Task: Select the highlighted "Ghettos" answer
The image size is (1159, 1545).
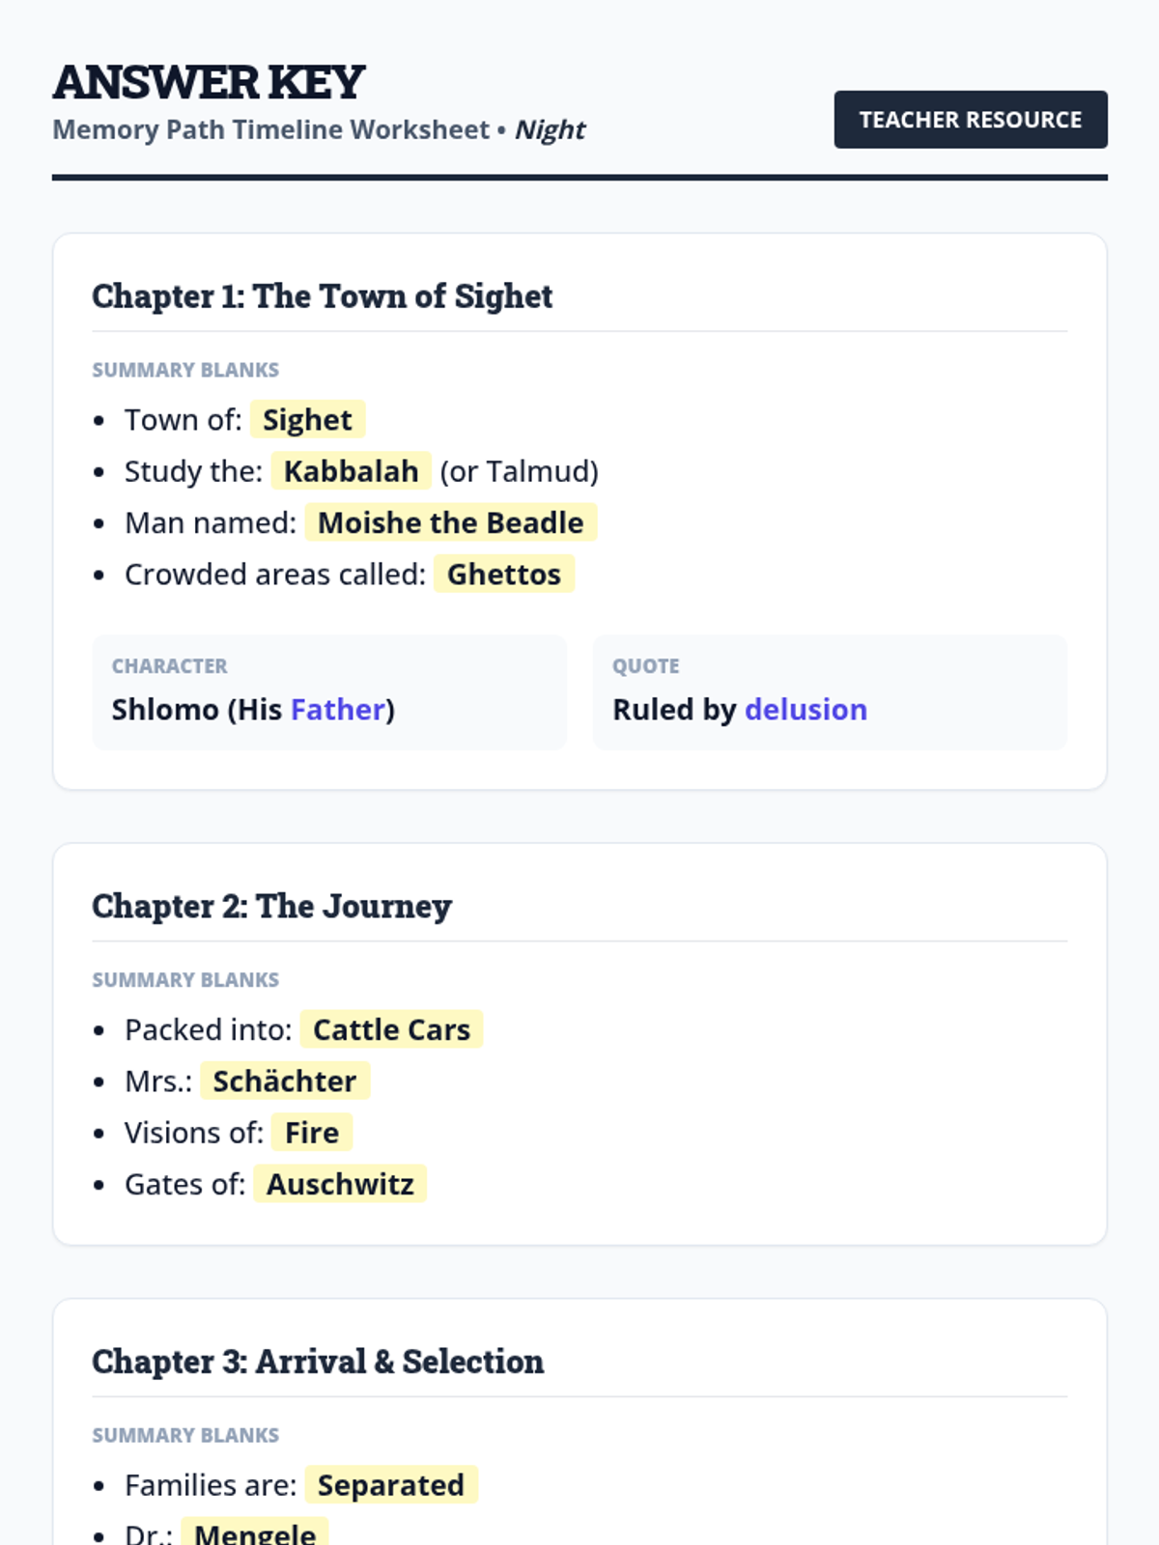Action: pos(503,575)
